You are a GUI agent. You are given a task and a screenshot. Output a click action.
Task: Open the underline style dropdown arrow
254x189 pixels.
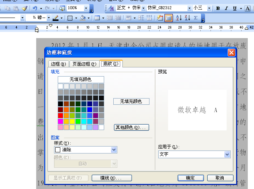pyautogui.click(x=241, y=8)
